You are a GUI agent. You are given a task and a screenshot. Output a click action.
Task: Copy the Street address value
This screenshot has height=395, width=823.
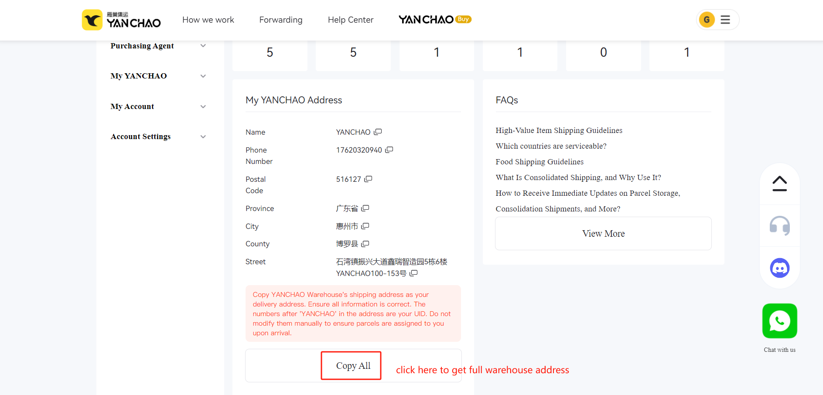coord(413,273)
